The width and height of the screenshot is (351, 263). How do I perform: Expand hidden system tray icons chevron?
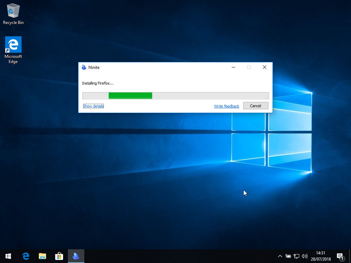point(280,256)
